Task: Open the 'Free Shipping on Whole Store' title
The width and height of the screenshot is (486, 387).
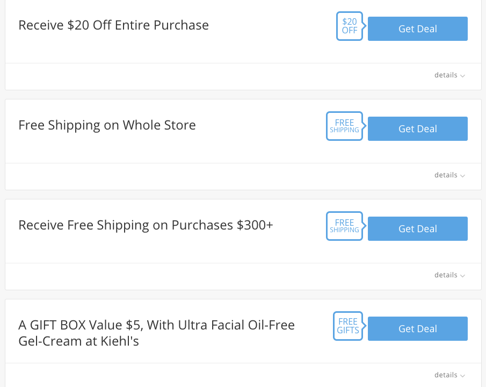Action: coord(107,125)
